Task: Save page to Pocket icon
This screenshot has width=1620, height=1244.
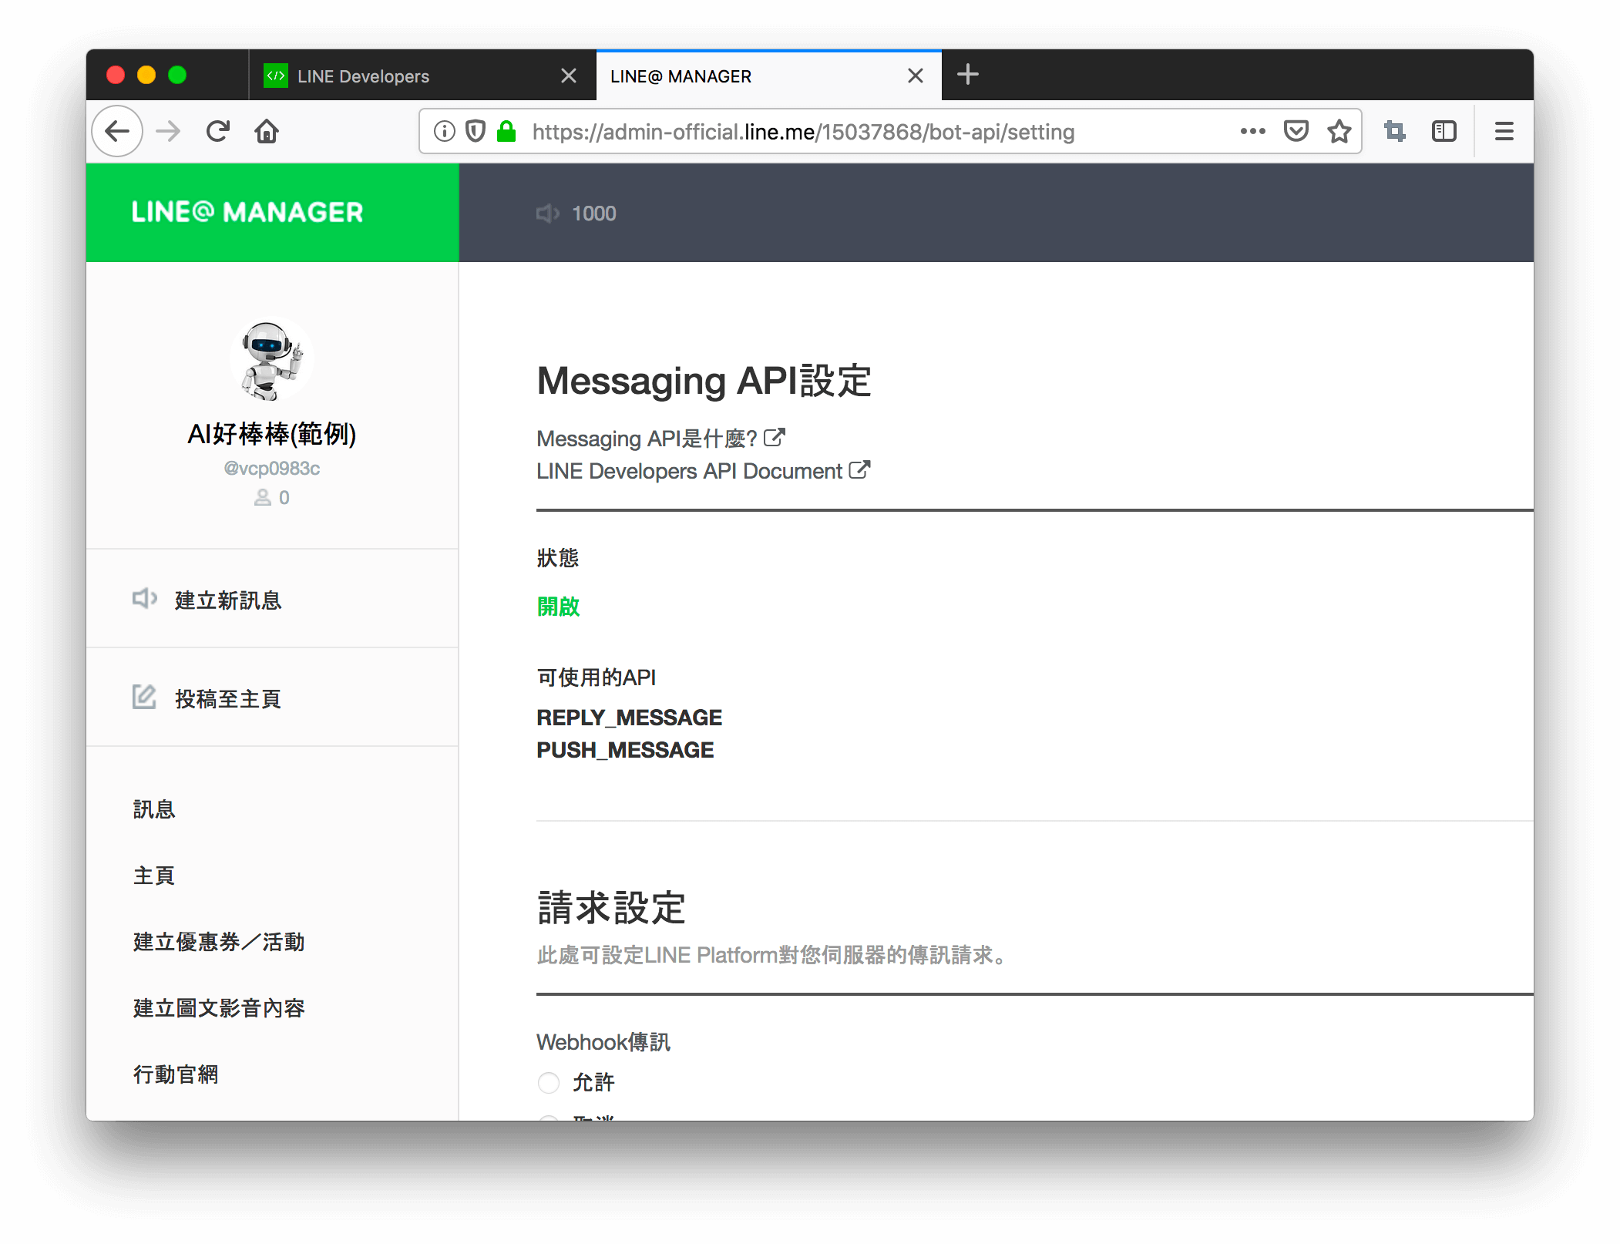Action: (1296, 132)
